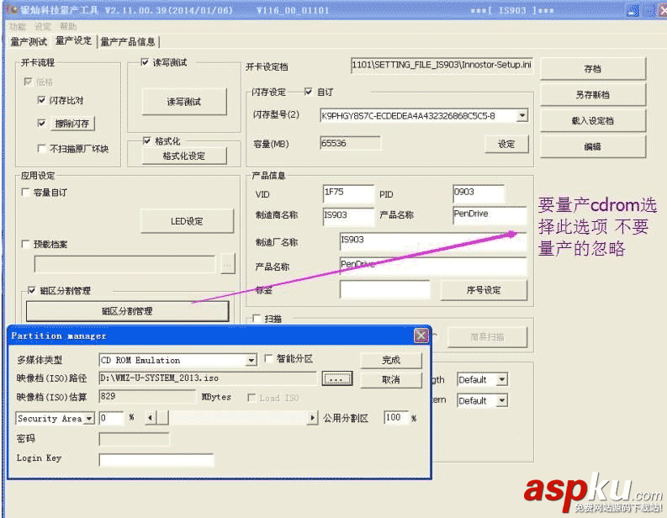Click the app icon in title bar
667x518 pixels.
12,9
